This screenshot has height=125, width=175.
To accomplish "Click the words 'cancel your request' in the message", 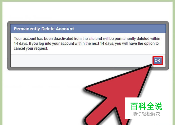I will [31, 48].
